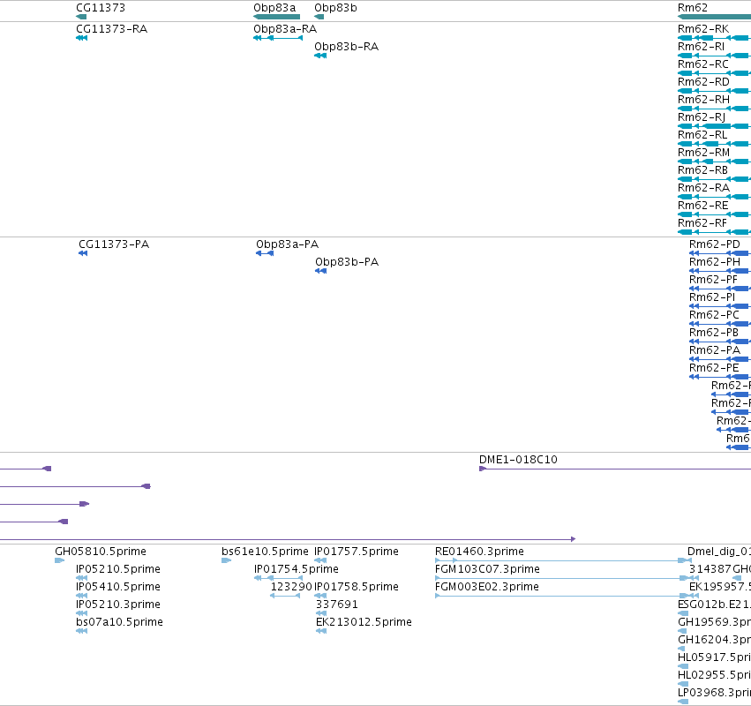The image size is (751, 706).
Task: Click EST IP05210.5prime
Action: [118, 569]
